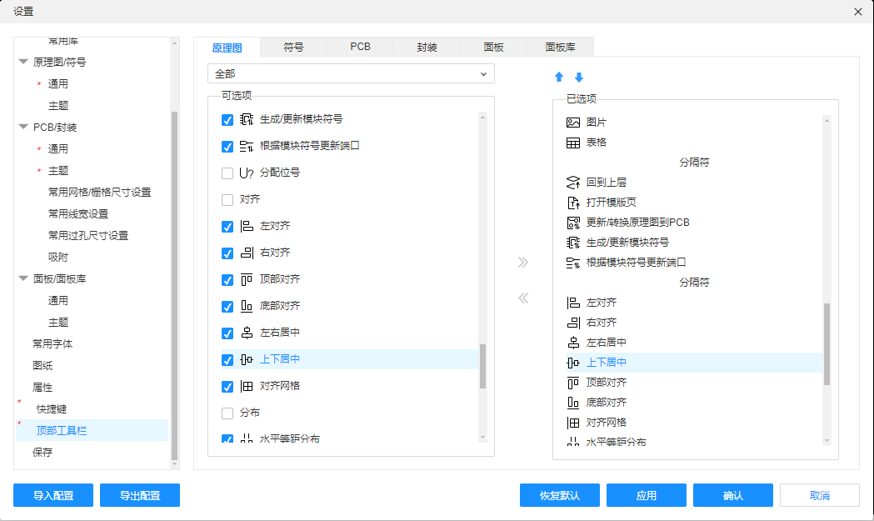Screen dimensions: 874x521
Task: Click the move up blue arrow icon
Action: pos(559,78)
